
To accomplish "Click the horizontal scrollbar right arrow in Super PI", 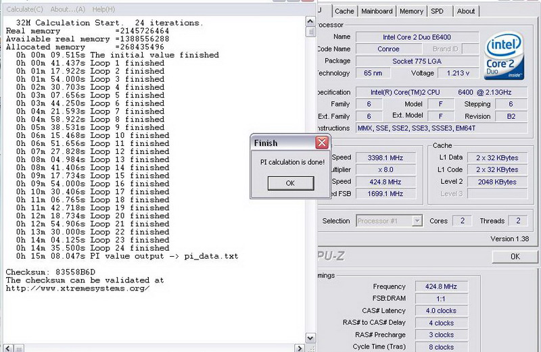I will pyautogui.click(x=300, y=348).
